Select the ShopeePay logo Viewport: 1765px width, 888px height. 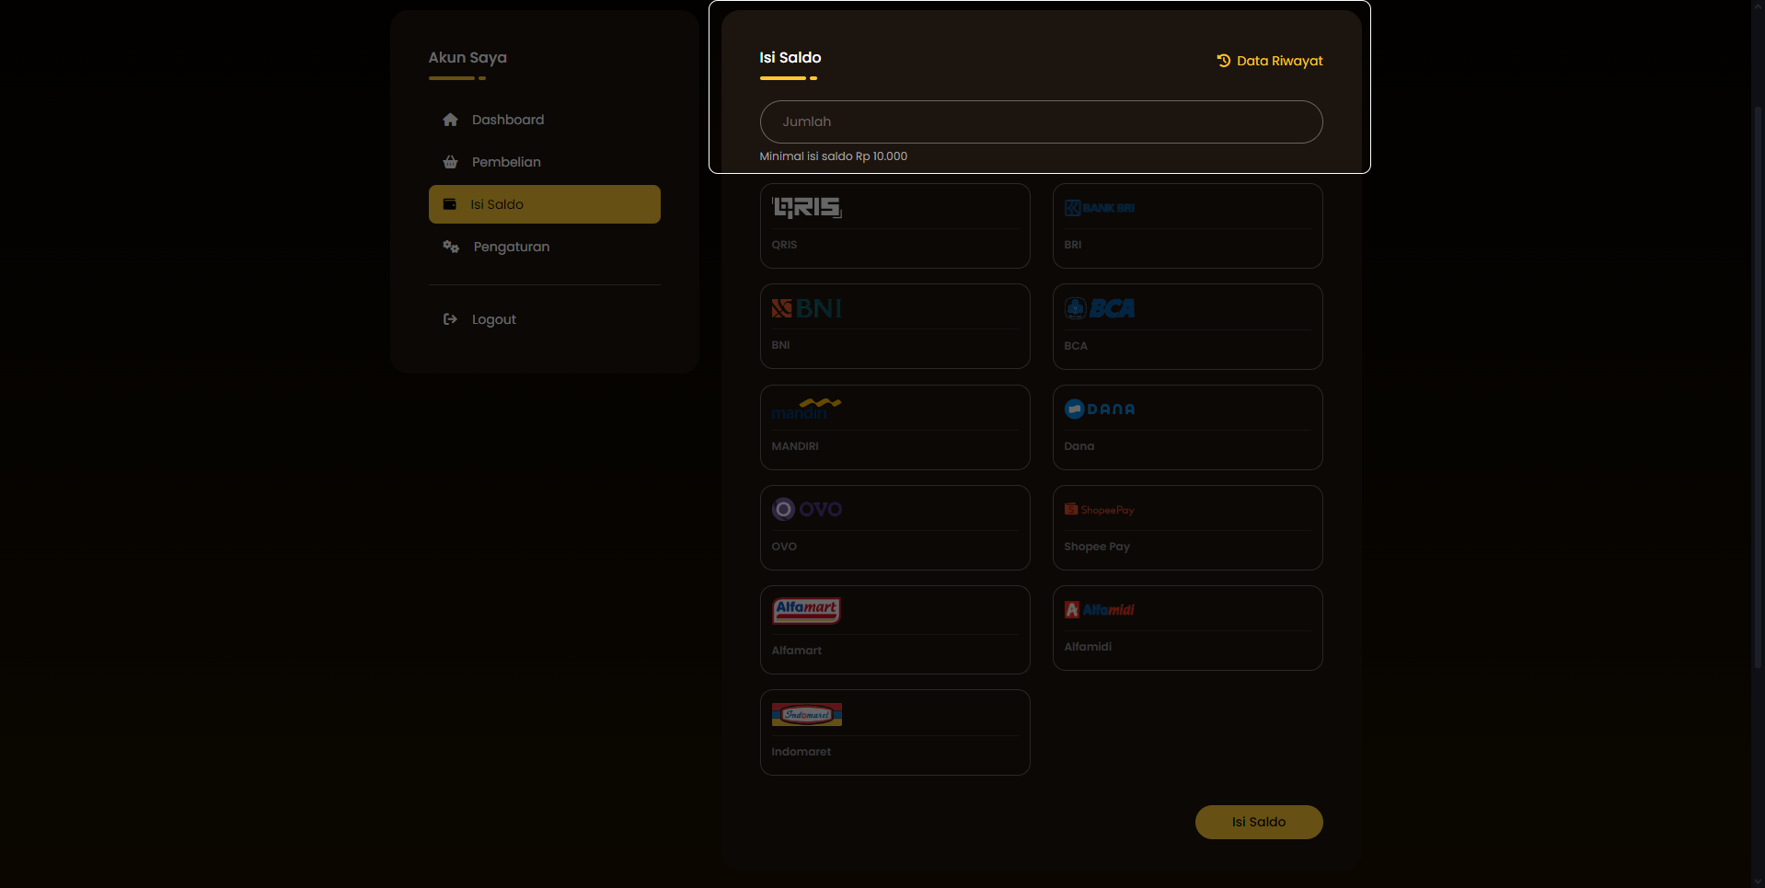pyautogui.click(x=1100, y=509)
